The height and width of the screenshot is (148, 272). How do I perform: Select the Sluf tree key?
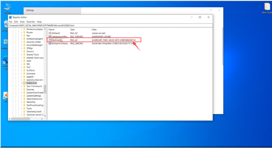pyautogui.click(x=28, y=67)
